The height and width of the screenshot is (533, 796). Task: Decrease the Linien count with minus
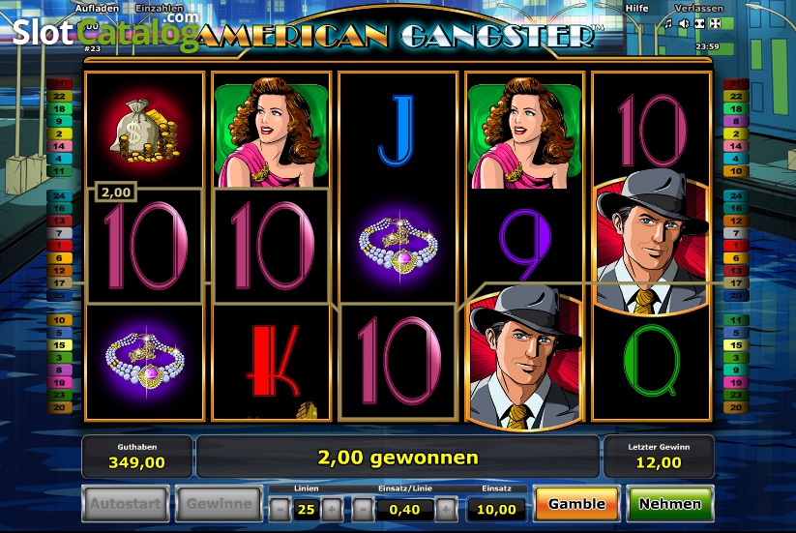pos(280,509)
